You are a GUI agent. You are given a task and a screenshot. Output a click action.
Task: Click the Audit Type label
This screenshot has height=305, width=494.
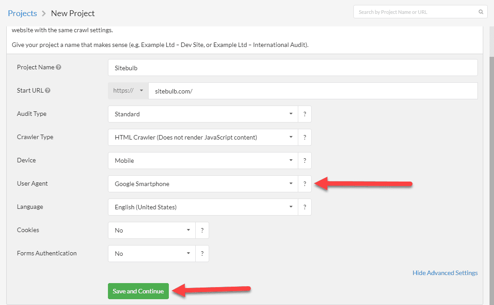click(31, 114)
